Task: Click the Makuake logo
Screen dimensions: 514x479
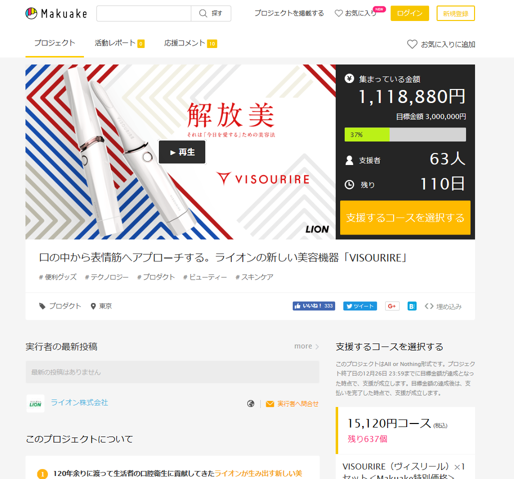Action: (56, 13)
